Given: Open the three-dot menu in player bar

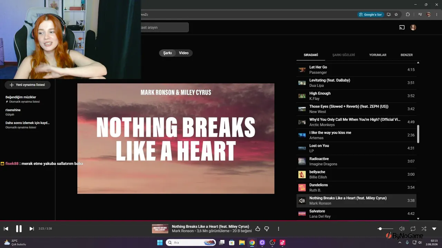Looking at the screenshot, I should pyautogui.click(x=278, y=229).
